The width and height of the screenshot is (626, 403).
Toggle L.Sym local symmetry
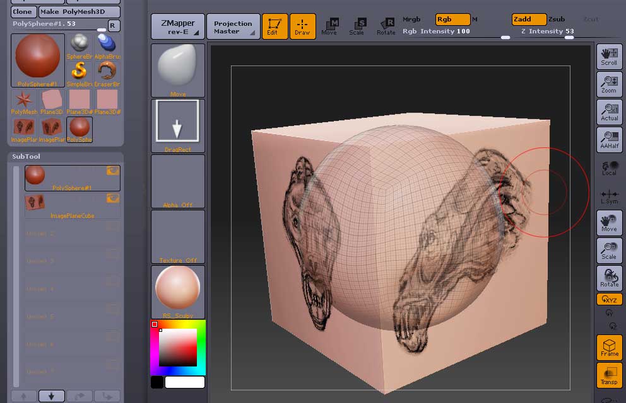point(609,196)
